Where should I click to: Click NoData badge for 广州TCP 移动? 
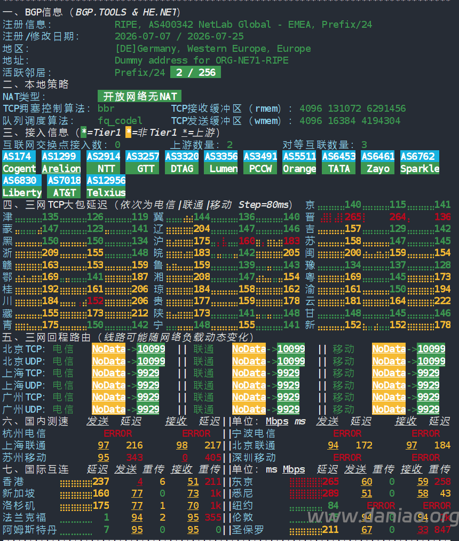pos(389,397)
